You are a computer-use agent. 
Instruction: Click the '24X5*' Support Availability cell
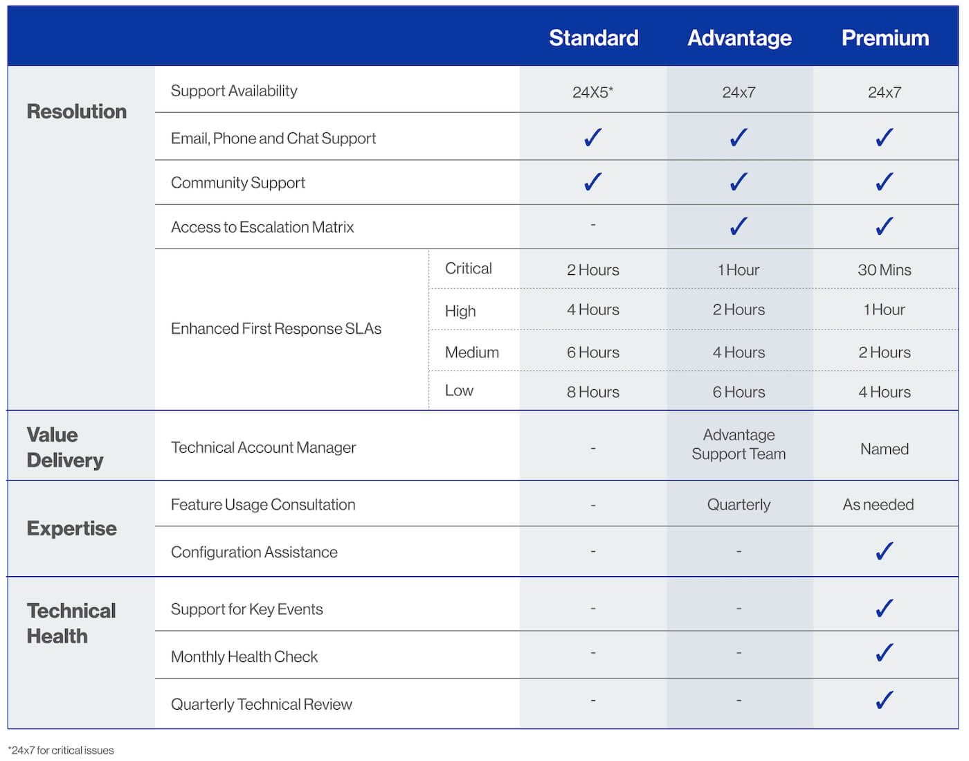point(593,92)
